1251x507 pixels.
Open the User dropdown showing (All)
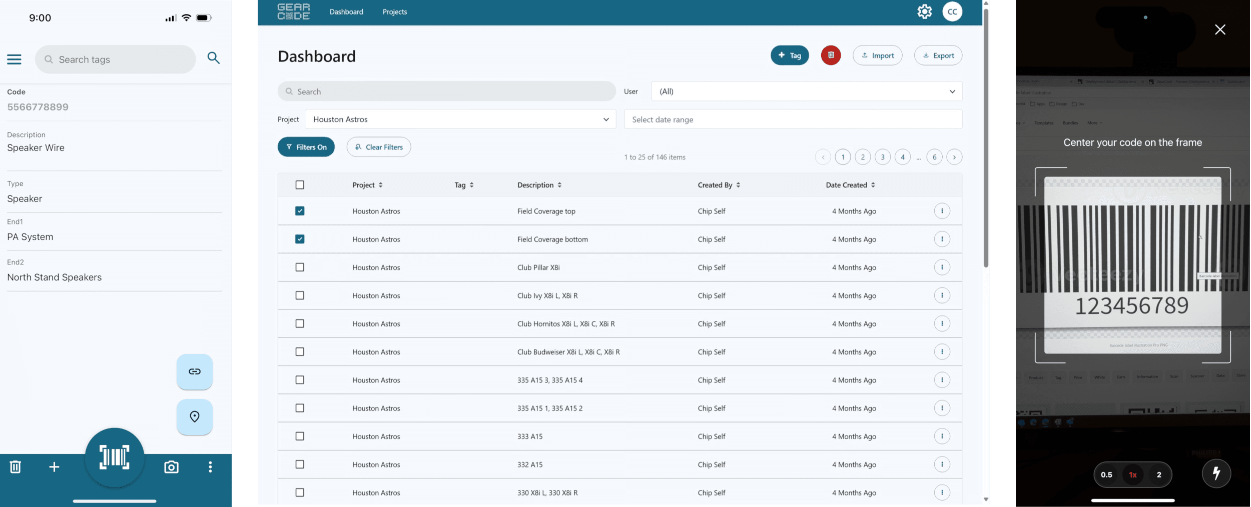click(x=806, y=91)
